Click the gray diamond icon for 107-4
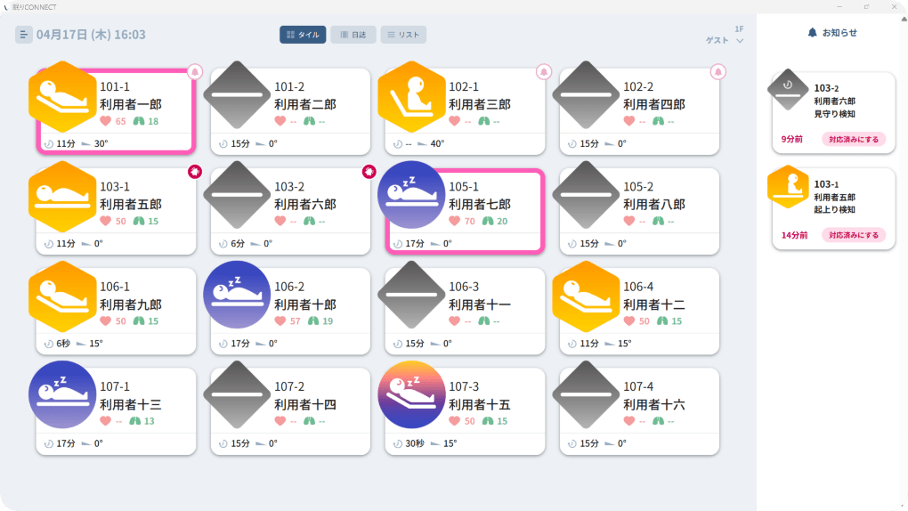This screenshot has width=908, height=511. [586, 394]
